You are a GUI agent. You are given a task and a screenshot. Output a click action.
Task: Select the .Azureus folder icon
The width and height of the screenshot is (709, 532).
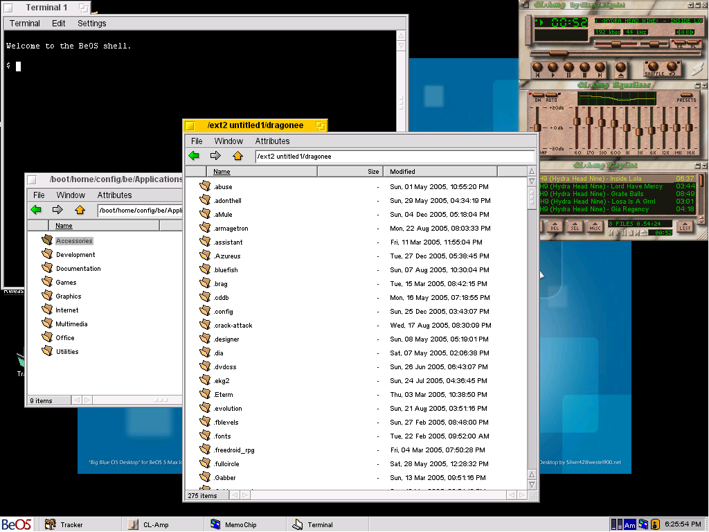pos(205,255)
